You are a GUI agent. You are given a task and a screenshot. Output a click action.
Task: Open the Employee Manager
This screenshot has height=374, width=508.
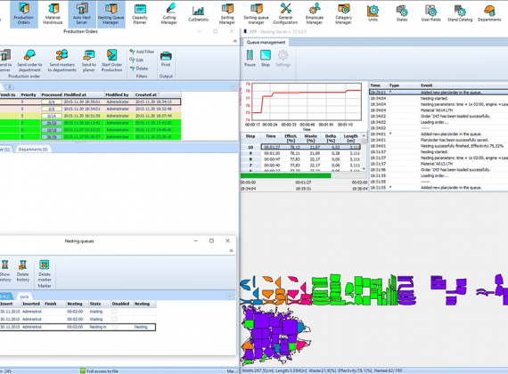[x=315, y=14]
